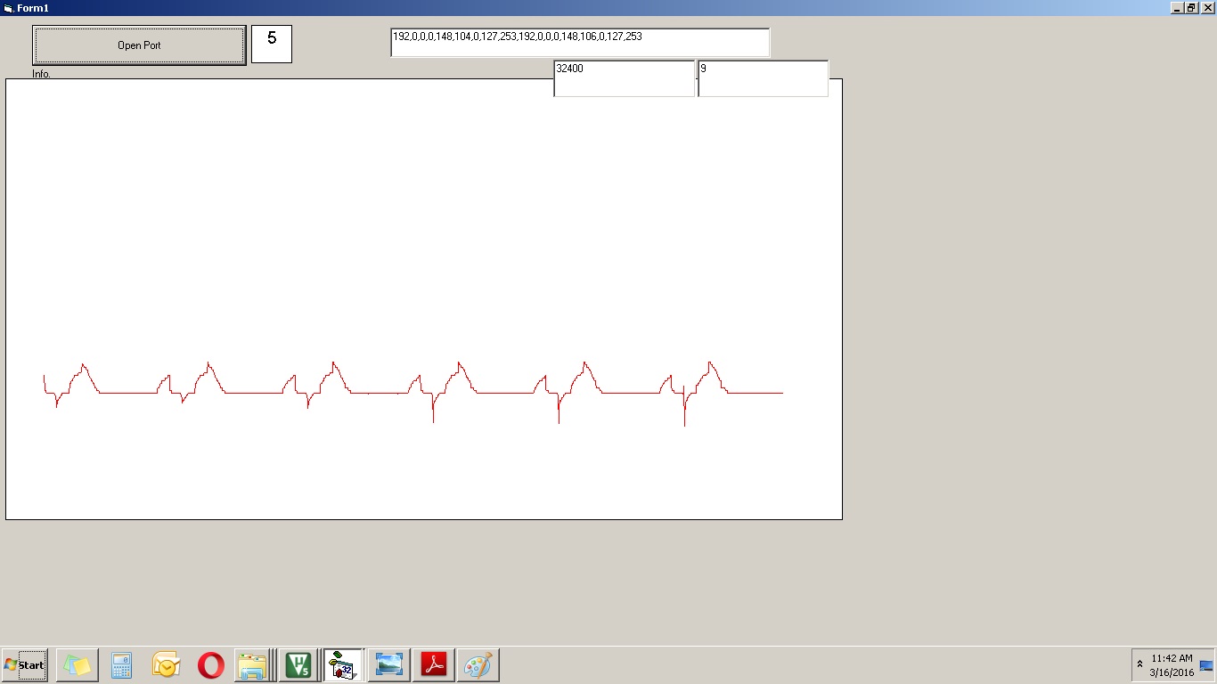Screen dimensions: 1217x684
Task: Focus the serial data field starting 192,0,0,0,148
Action: point(580,43)
